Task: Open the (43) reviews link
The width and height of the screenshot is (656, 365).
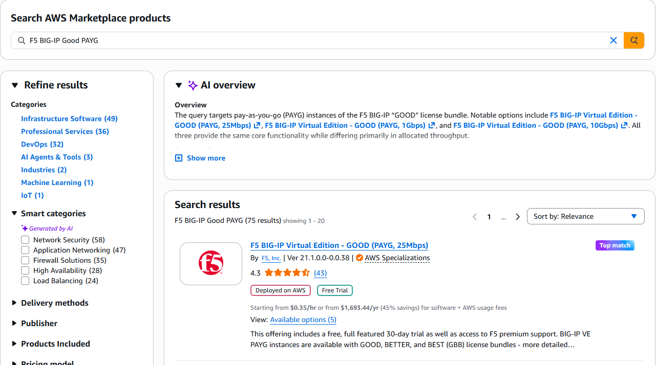Action: 320,273
